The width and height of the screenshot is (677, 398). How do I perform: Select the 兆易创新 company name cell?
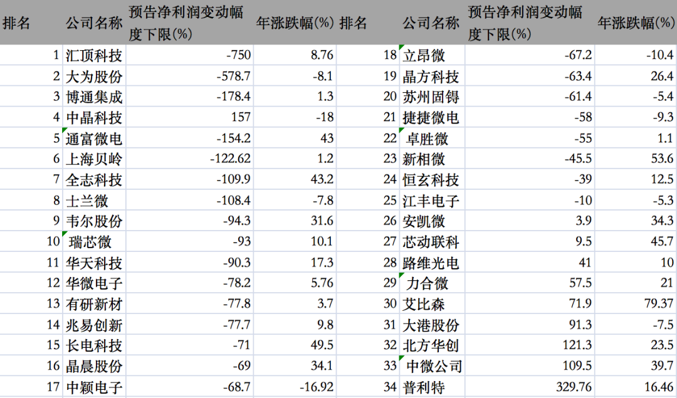pyautogui.click(x=94, y=325)
